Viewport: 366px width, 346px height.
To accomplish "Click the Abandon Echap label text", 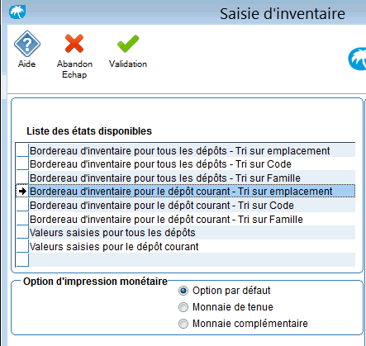I will click(74, 69).
